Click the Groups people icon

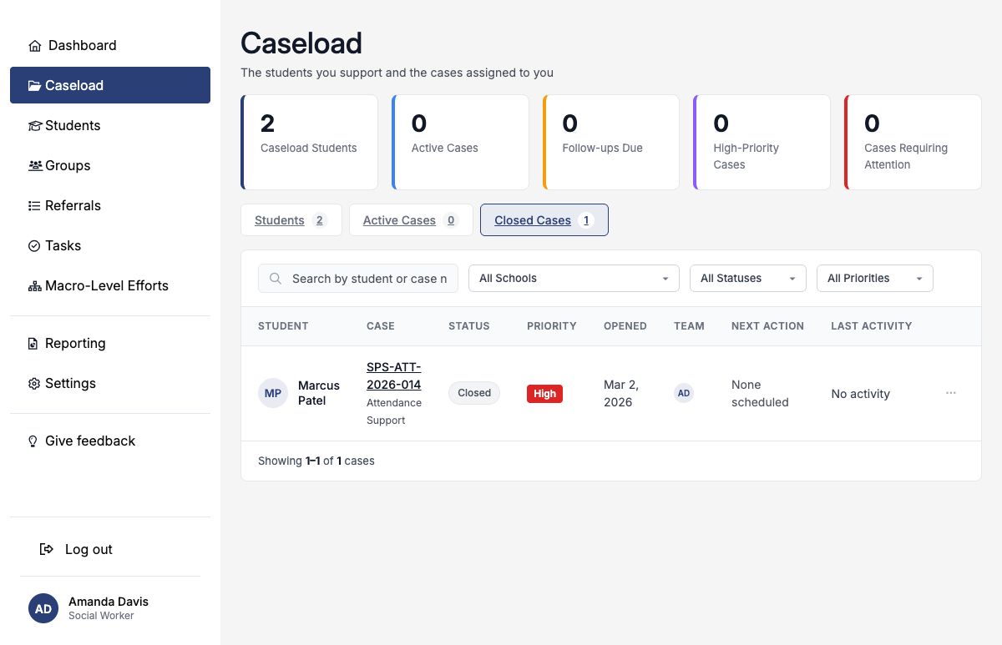click(34, 166)
